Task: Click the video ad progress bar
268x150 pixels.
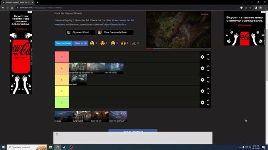Action: 178,48
